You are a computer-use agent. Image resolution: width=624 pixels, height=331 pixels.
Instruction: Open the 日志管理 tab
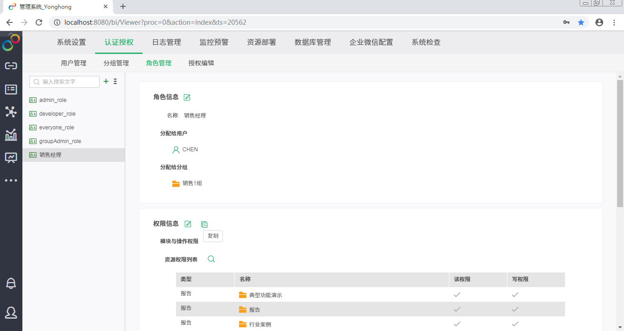coord(166,42)
